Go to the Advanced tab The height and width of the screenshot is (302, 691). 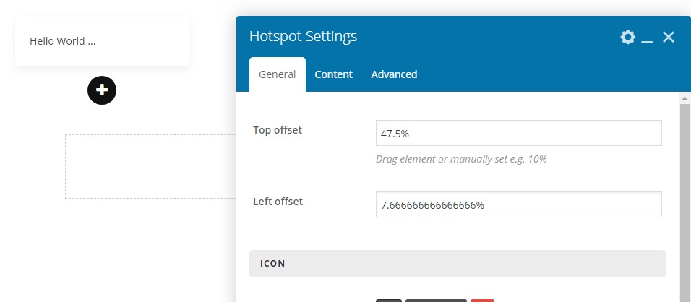394,74
